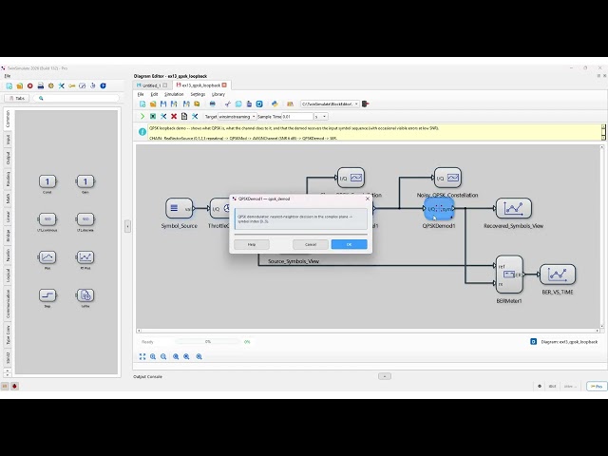
Task: Expand the Output Console panel
Action: pos(385,376)
